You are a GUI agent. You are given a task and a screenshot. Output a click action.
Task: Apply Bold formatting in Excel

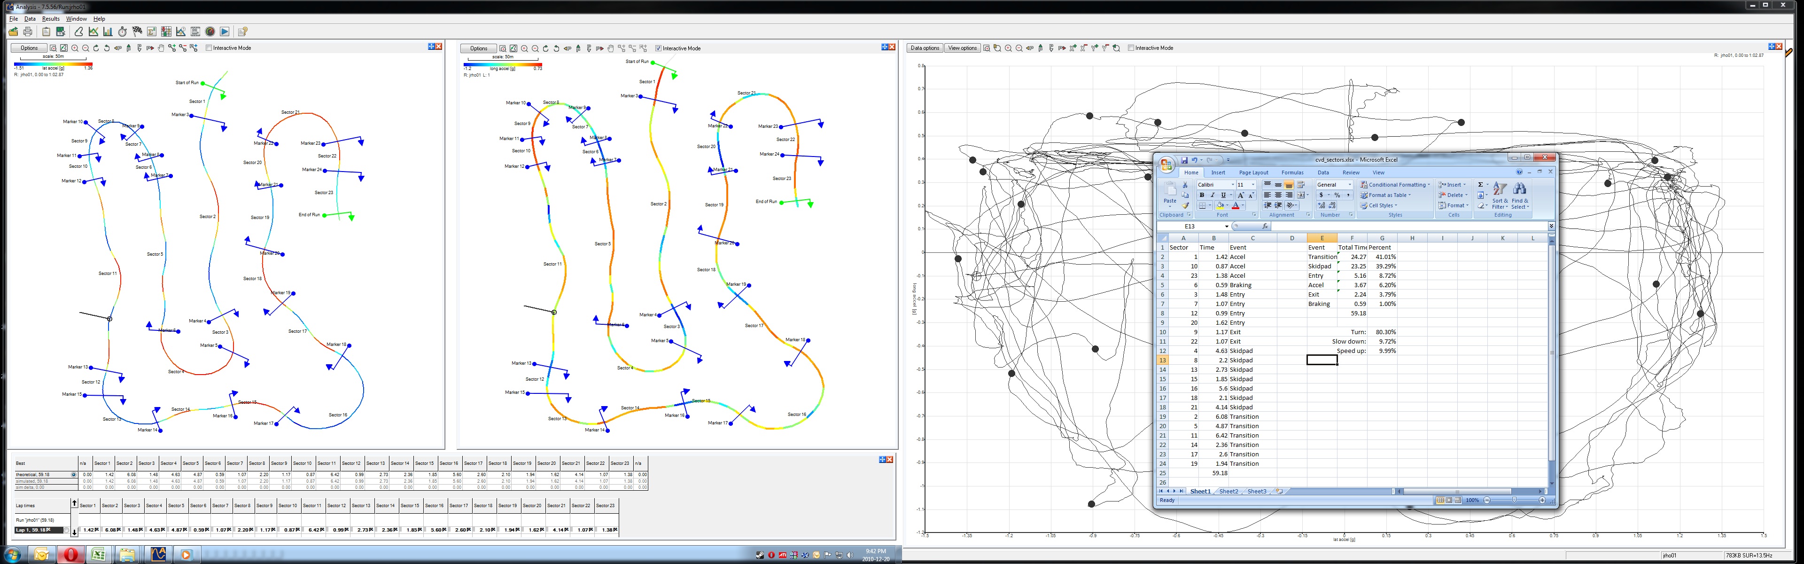click(x=1203, y=196)
